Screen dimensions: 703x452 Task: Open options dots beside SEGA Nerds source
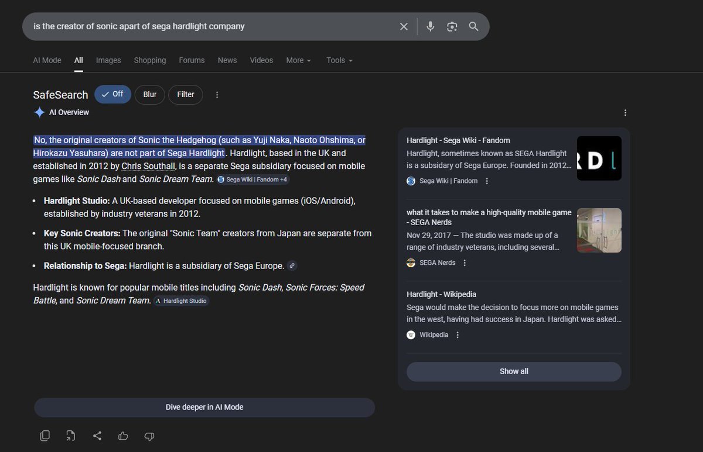[x=465, y=263]
